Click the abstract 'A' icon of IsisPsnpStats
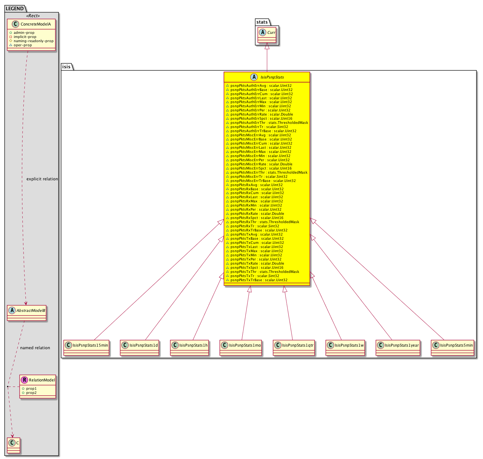Viewport: 483px width, 459px height. [254, 77]
